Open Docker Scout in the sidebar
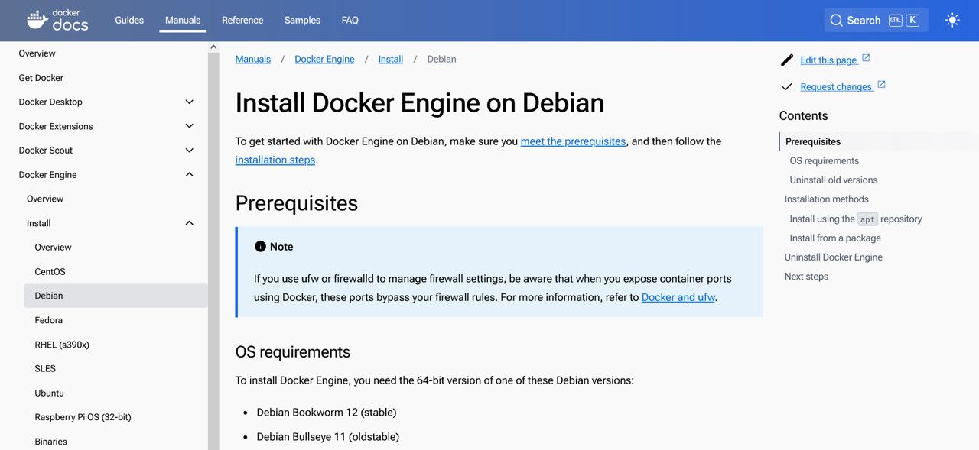This screenshot has height=450, width=979. click(46, 151)
